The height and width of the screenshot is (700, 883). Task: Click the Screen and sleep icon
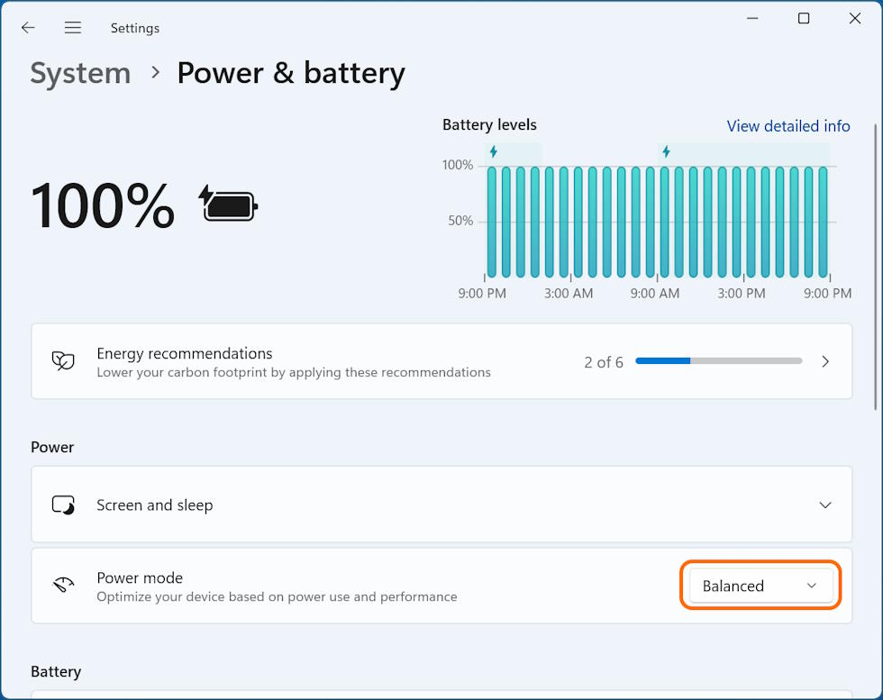63,505
